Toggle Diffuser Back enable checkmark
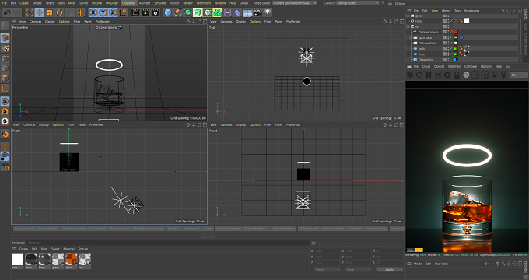Screen dimensions: 529x280 click(x=450, y=44)
